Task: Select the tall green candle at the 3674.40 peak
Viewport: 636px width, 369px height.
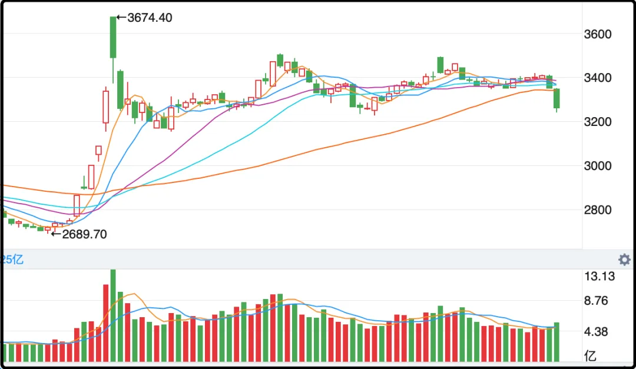Action: pyautogui.click(x=113, y=37)
